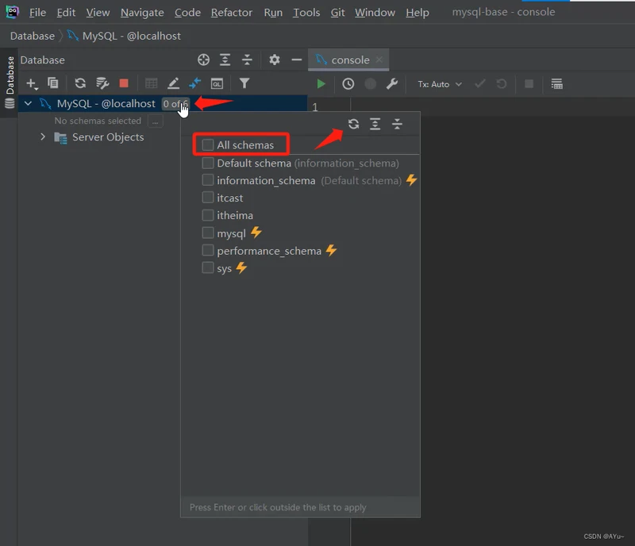Check the information_schema checkbox
Image resolution: width=635 pixels, height=546 pixels.
(x=208, y=180)
